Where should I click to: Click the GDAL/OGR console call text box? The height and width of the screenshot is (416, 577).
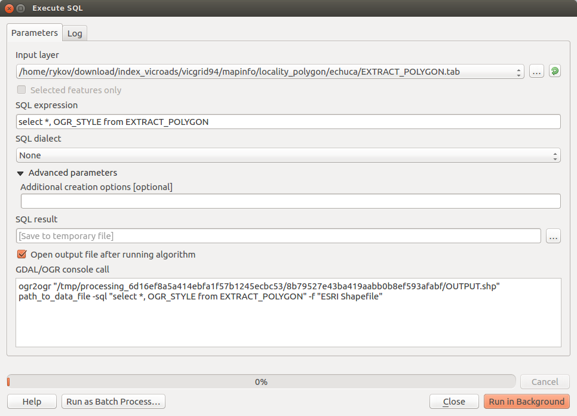288,312
